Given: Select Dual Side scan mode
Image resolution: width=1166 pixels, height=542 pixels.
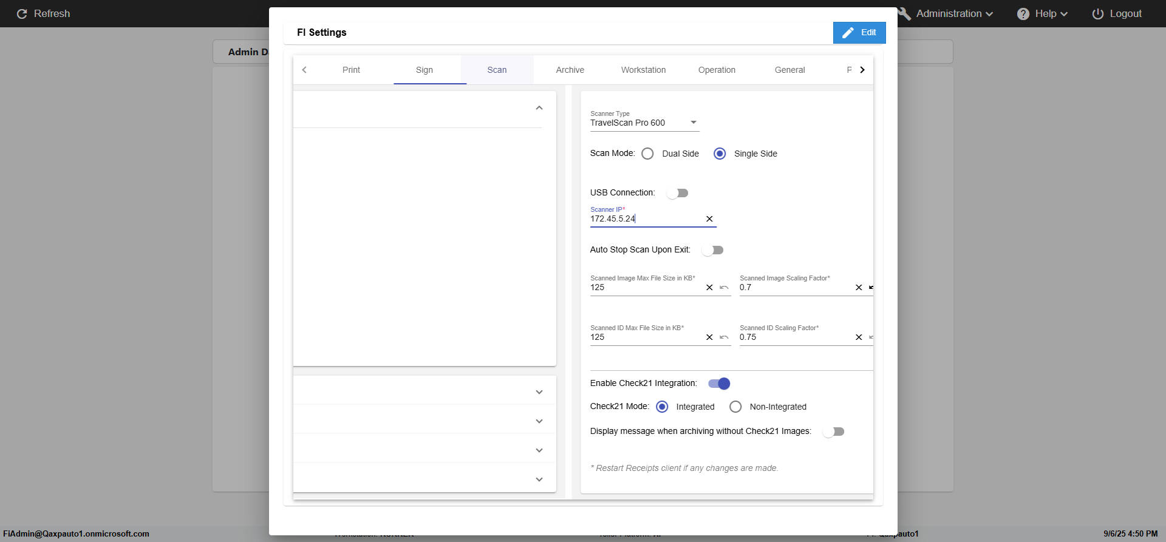Looking at the screenshot, I should tap(648, 154).
